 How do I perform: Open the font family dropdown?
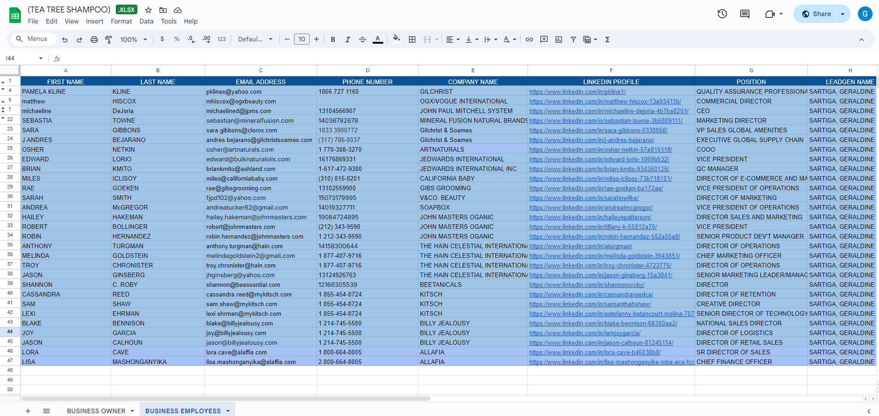pyautogui.click(x=255, y=40)
